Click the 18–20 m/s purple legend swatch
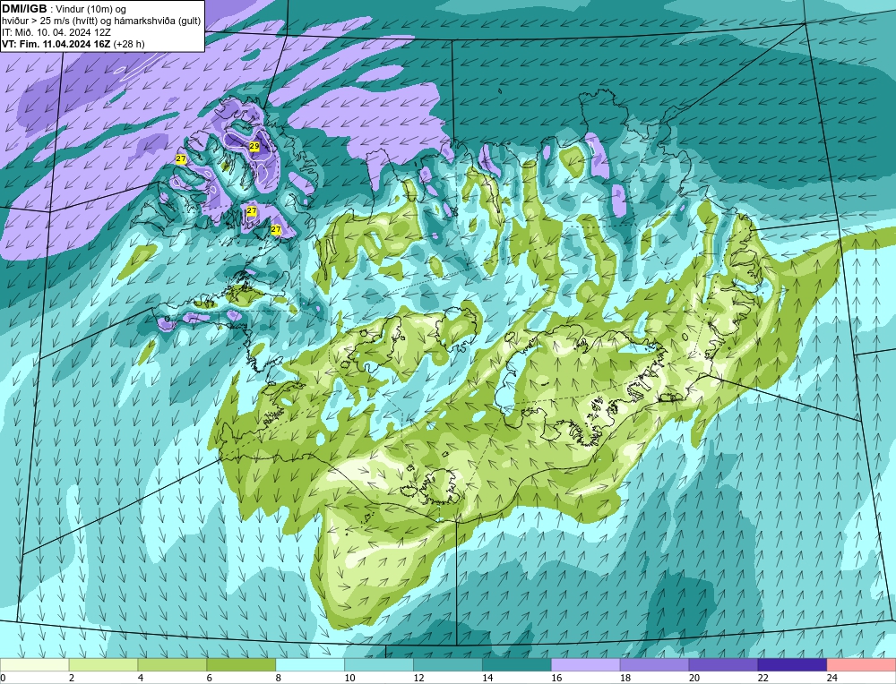 coord(654,665)
